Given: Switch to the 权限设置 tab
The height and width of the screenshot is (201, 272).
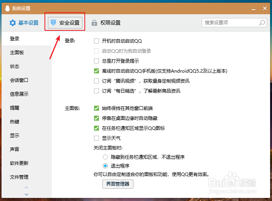Looking at the screenshot, I should 106,23.
